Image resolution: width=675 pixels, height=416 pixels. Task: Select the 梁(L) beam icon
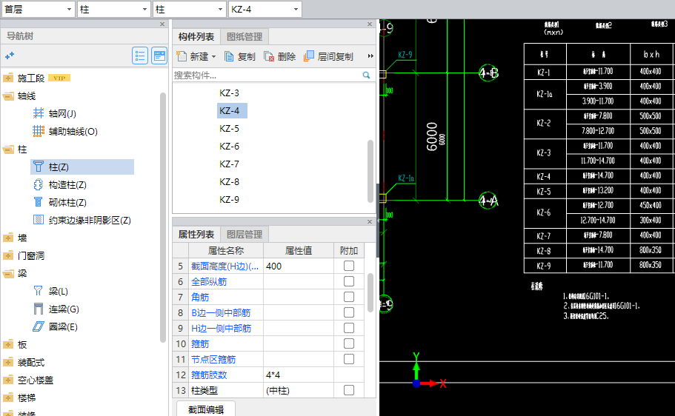[39, 291]
